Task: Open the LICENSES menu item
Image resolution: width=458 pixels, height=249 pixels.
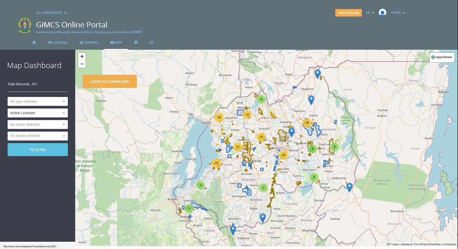Action: [x=58, y=42]
